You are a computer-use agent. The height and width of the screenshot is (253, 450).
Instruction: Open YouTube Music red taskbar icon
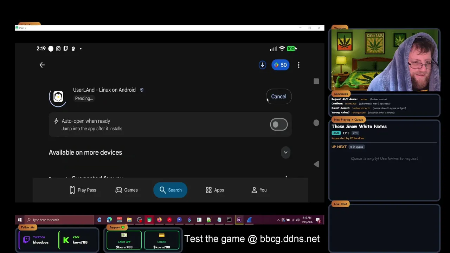(169, 220)
